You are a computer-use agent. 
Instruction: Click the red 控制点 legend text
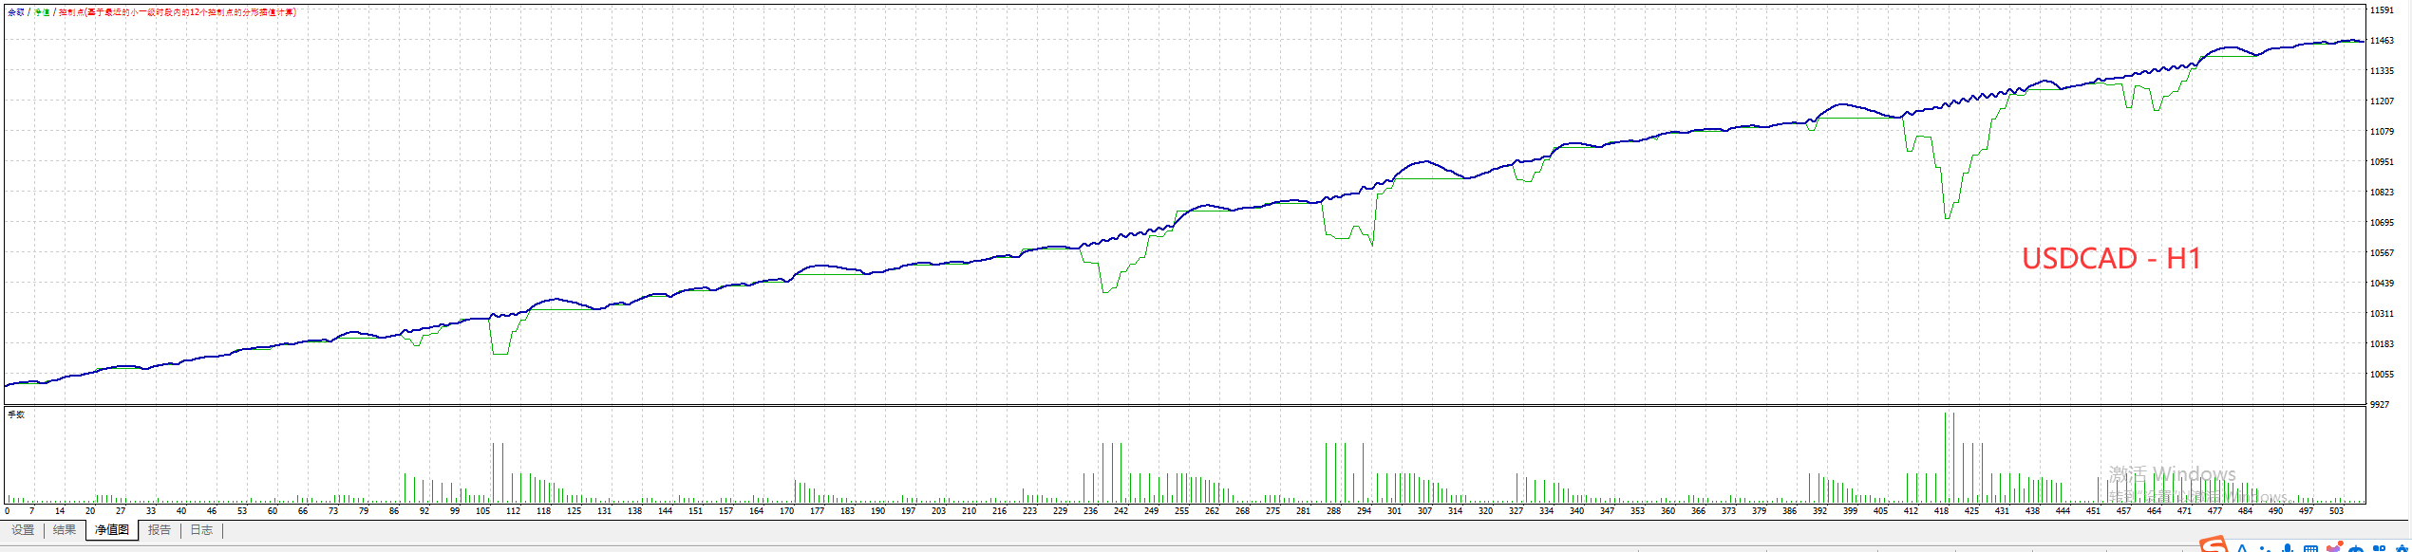coord(178,12)
